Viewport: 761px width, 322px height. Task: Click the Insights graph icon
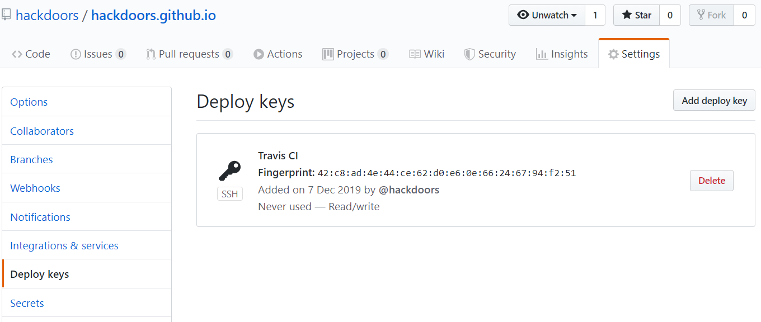tap(542, 54)
